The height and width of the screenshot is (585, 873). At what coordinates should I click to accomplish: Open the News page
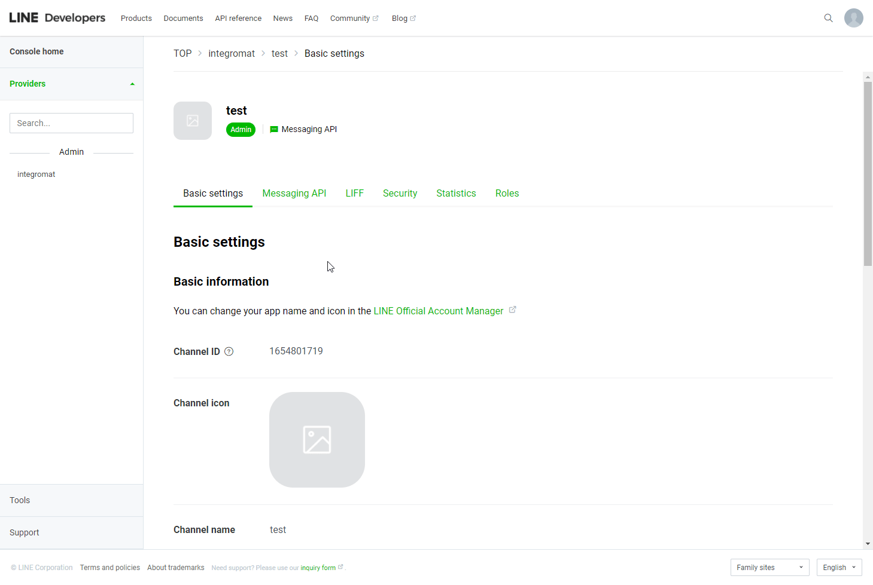[283, 19]
